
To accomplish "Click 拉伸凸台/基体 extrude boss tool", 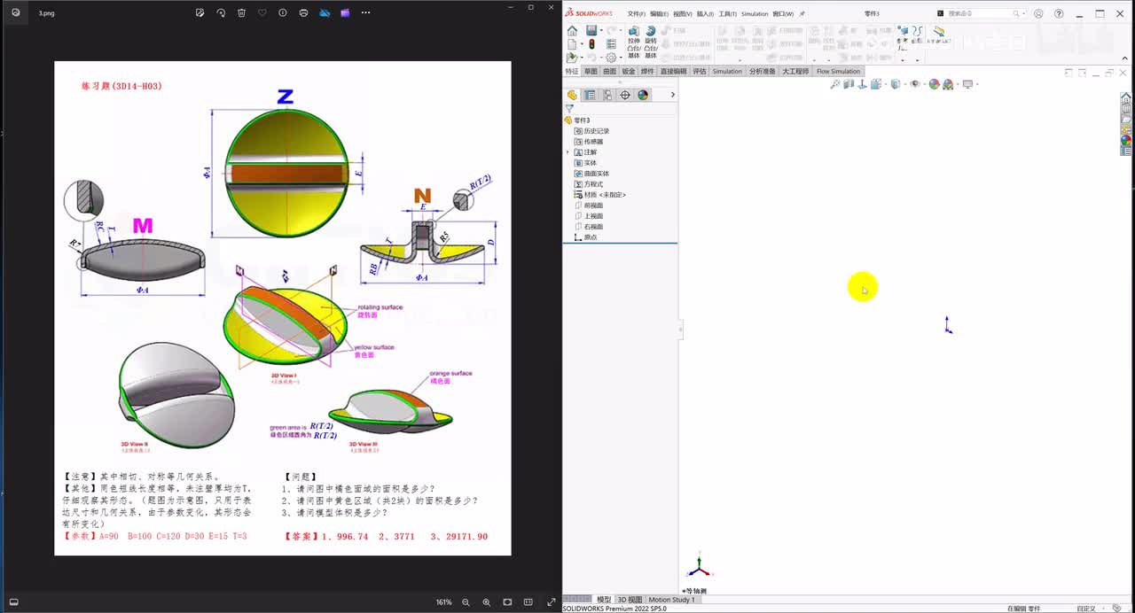I will 634,42.
